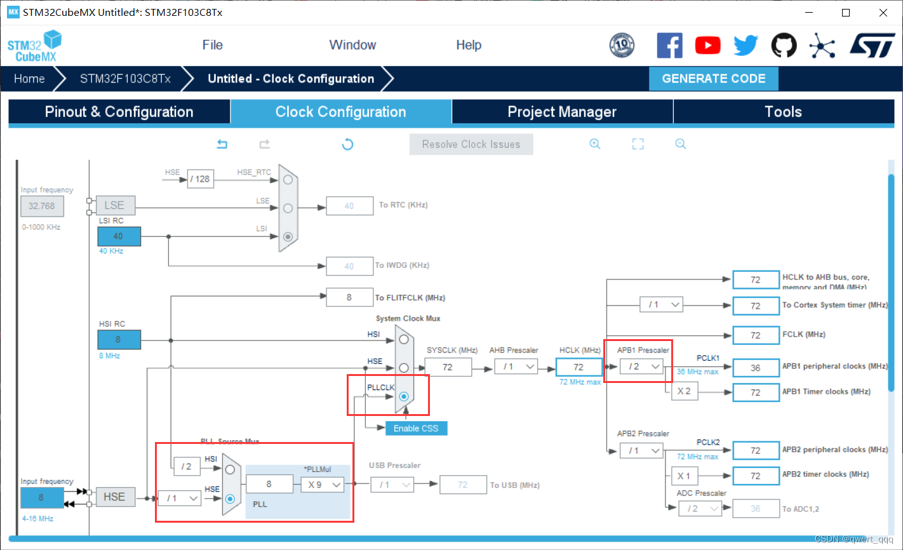Viewport: 903px width, 550px height.
Task: Open the APB1 Prescaler /2 dropdown
Action: coord(641,366)
